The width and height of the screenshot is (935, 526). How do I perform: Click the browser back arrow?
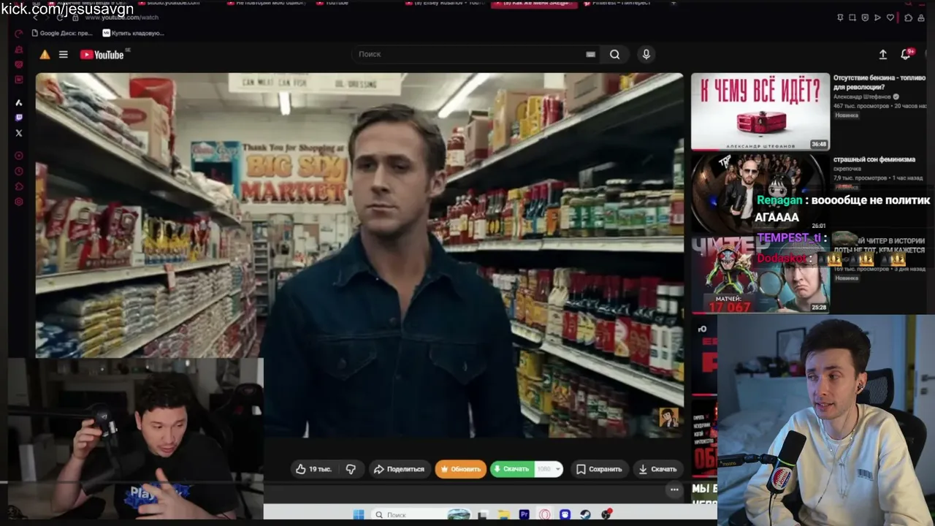coord(34,18)
